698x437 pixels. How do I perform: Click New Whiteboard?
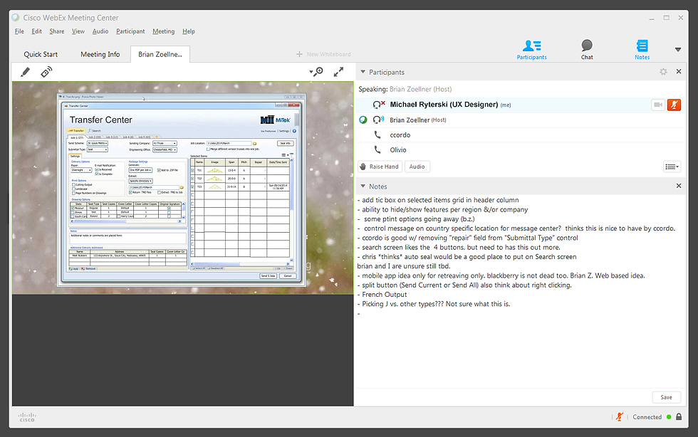click(x=323, y=54)
